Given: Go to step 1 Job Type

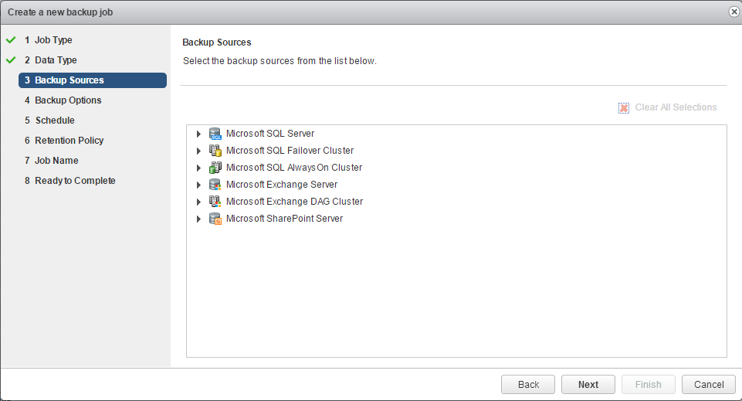Looking at the screenshot, I should point(49,40).
